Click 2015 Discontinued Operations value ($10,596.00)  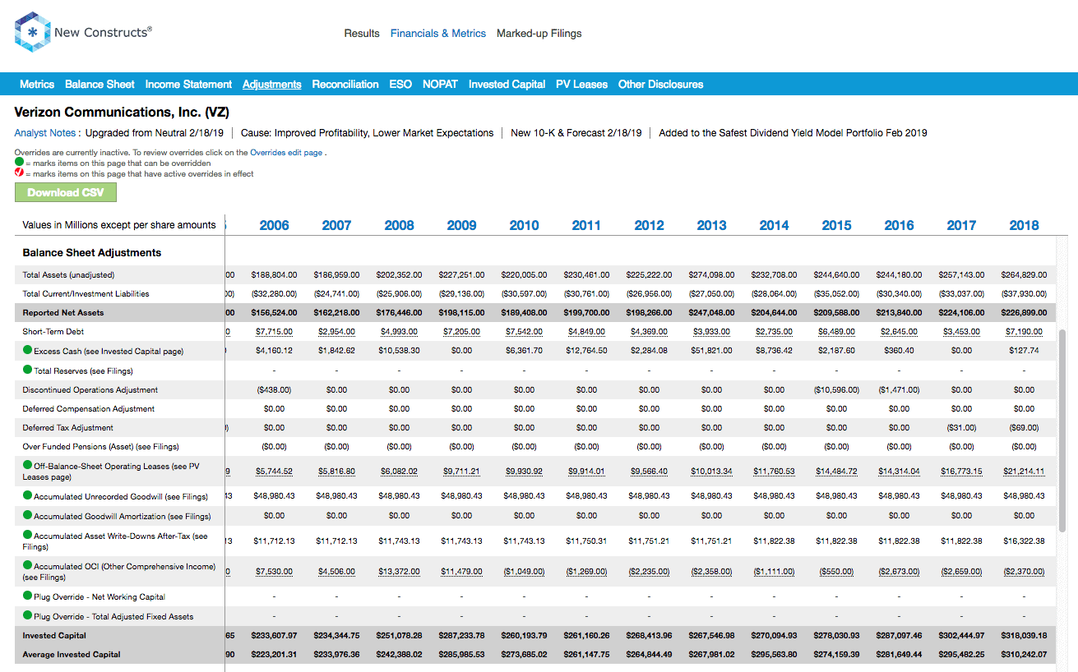(x=836, y=389)
